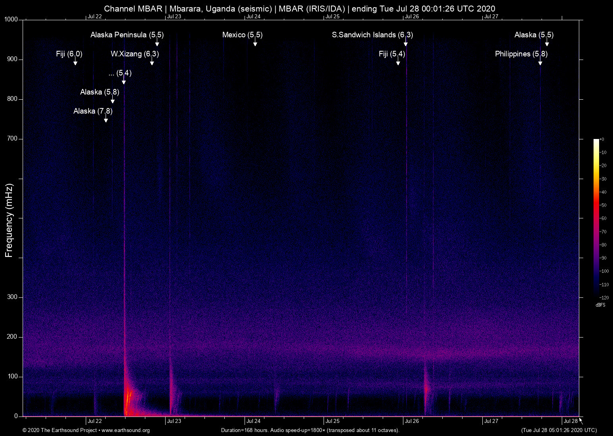
Task: Select the unnamed '... (5.4)' event label
Action: point(120,73)
